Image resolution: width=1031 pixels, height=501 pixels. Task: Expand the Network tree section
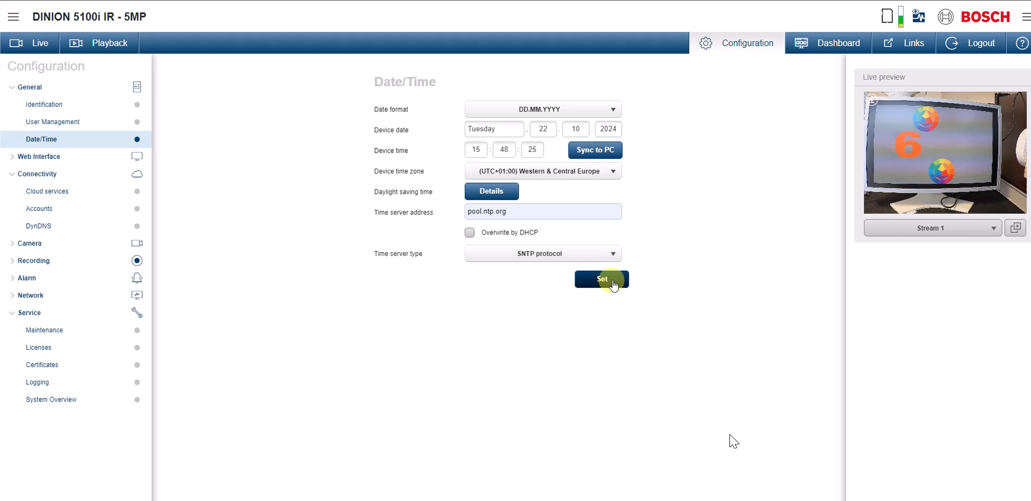click(12, 296)
